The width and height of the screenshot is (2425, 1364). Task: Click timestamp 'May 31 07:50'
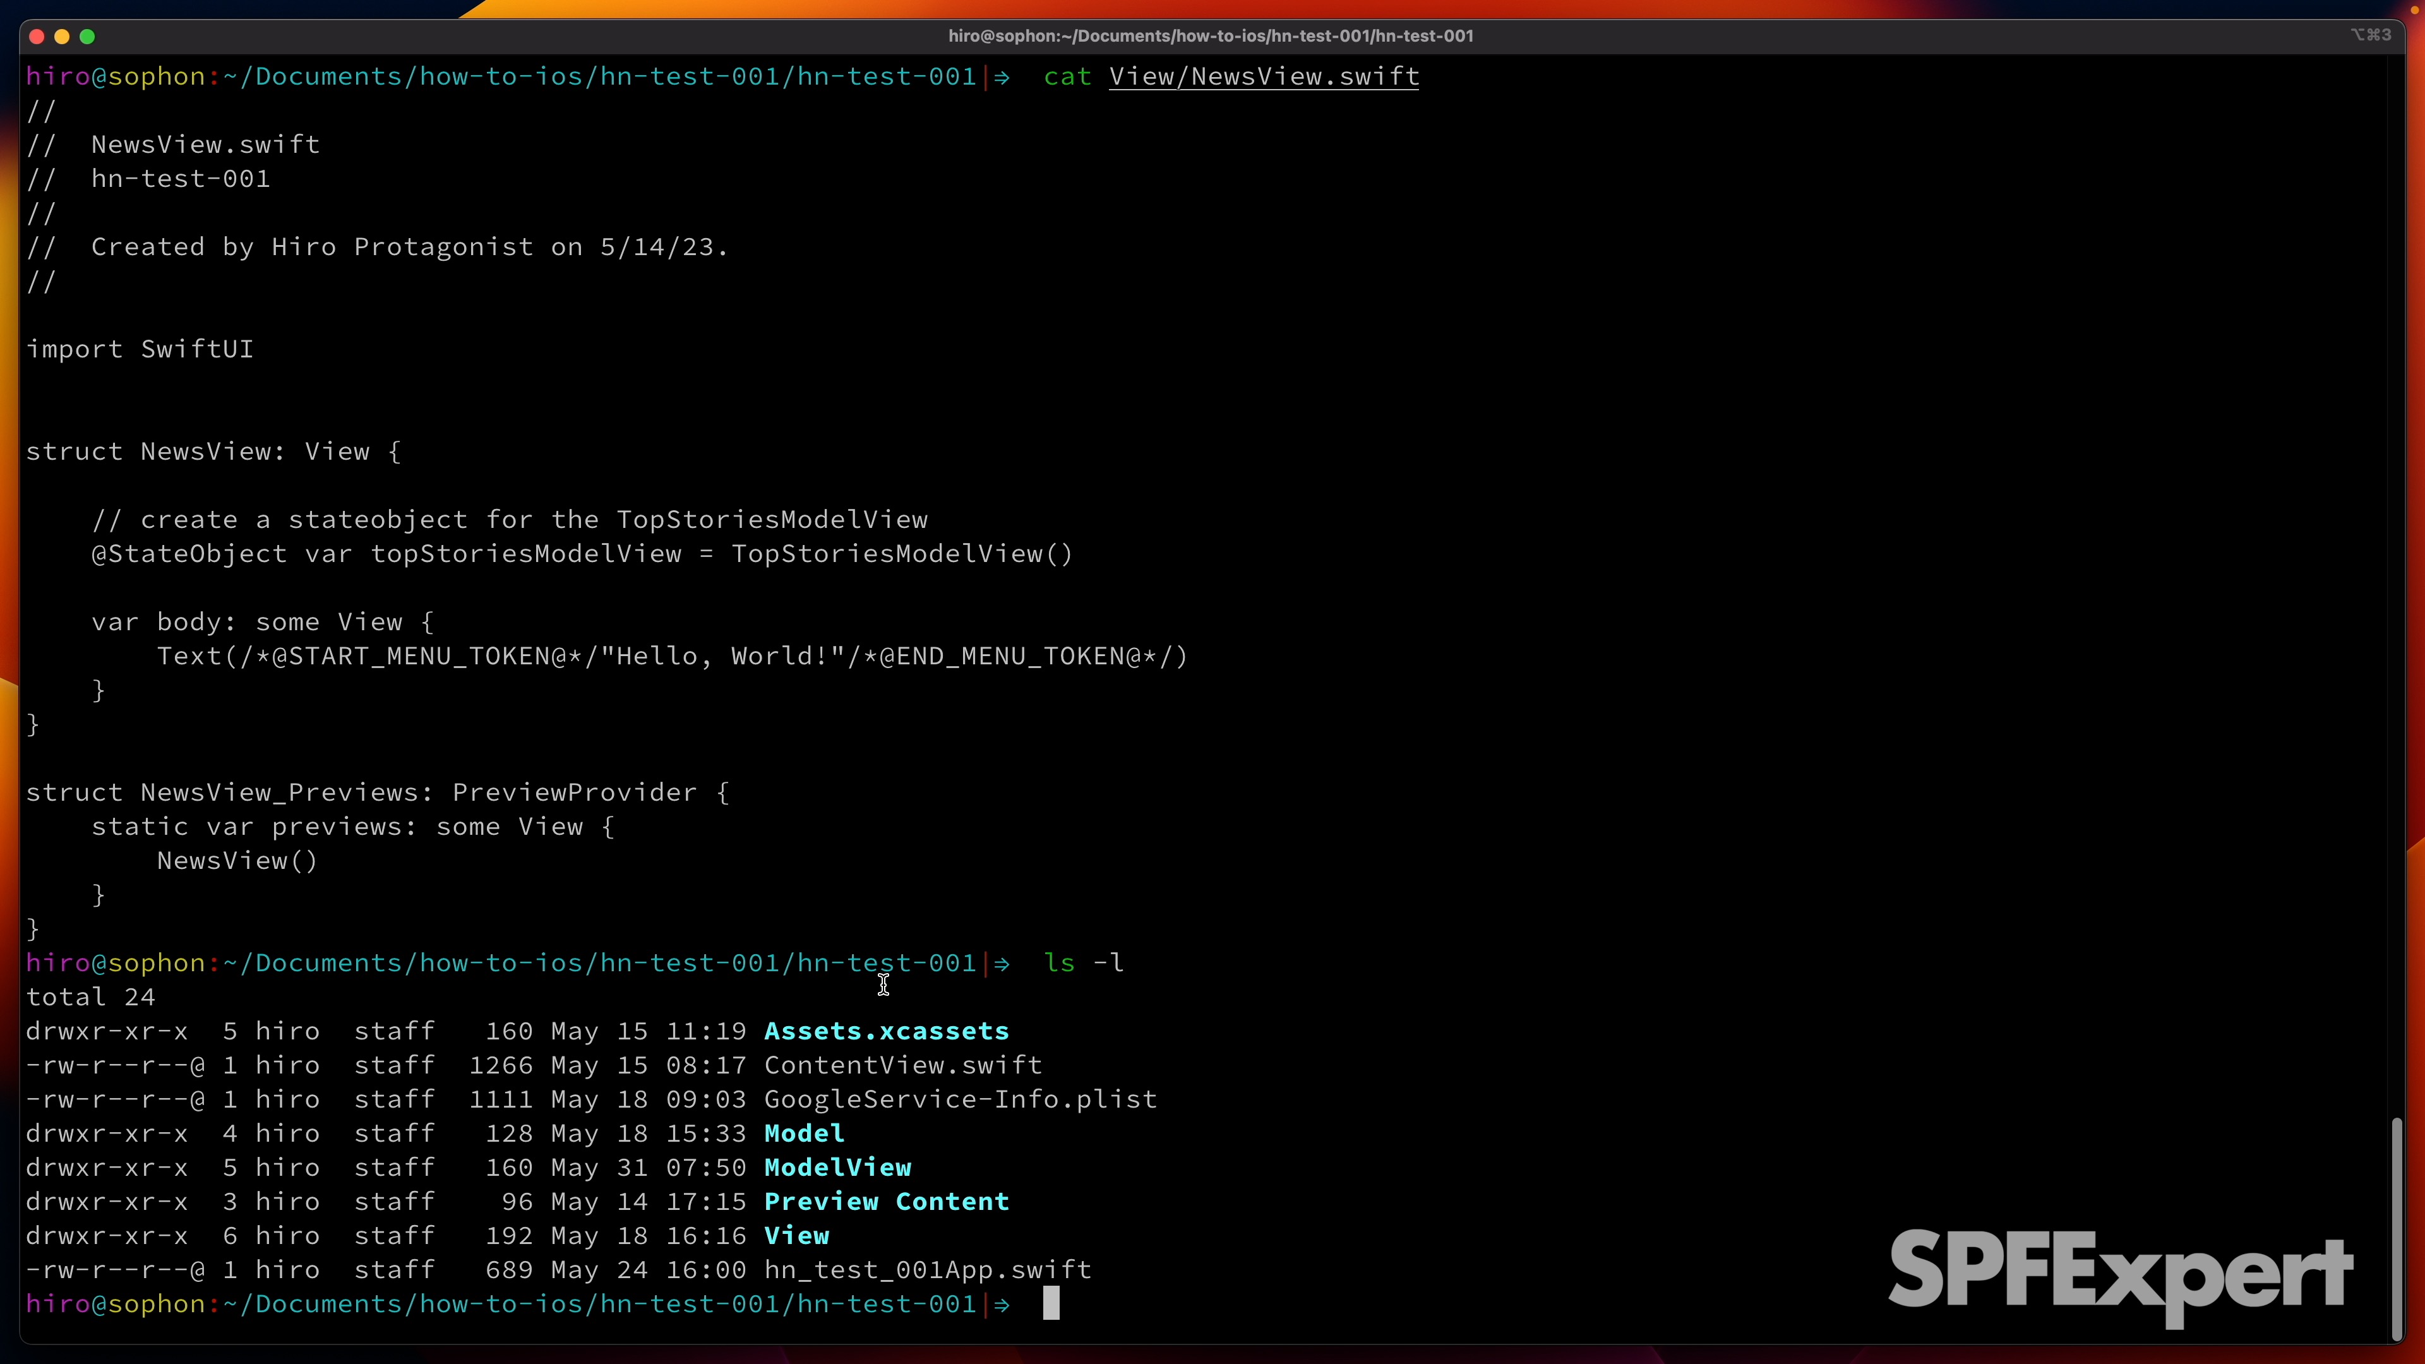tap(649, 1167)
